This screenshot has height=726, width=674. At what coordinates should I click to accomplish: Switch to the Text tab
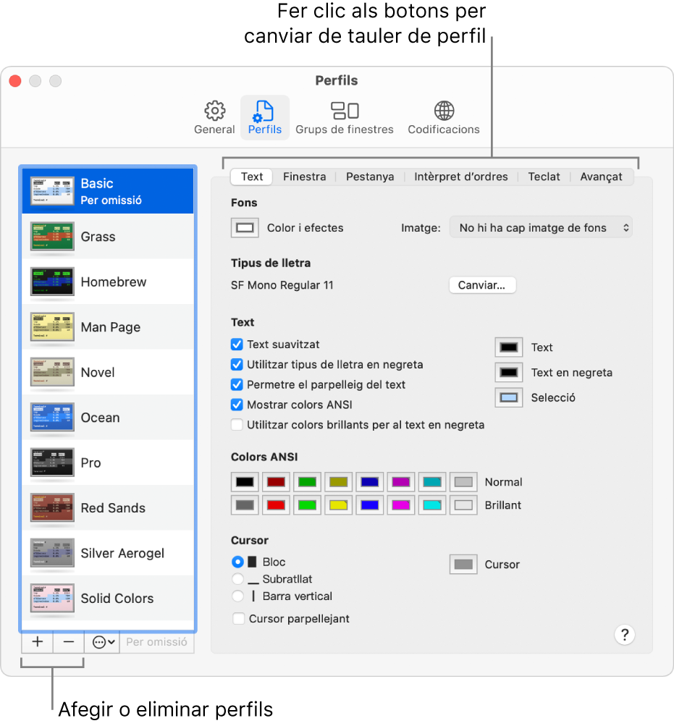(251, 177)
